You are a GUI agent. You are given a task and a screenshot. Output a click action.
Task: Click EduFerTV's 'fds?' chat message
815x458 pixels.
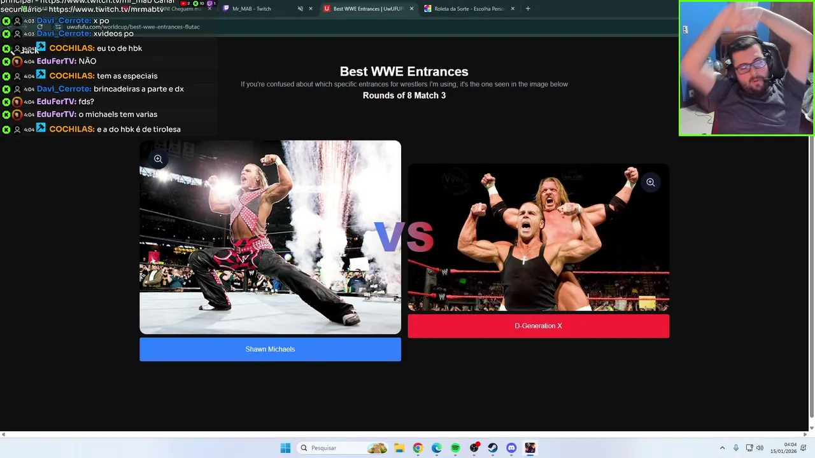click(86, 102)
